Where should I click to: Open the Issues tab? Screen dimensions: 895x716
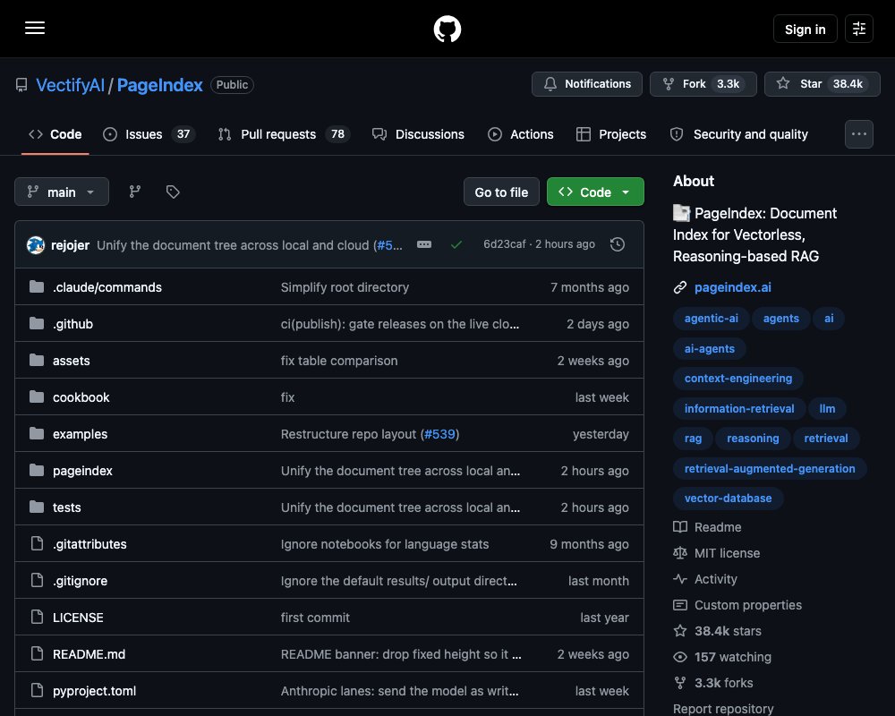pyautogui.click(x=149, y=134)
